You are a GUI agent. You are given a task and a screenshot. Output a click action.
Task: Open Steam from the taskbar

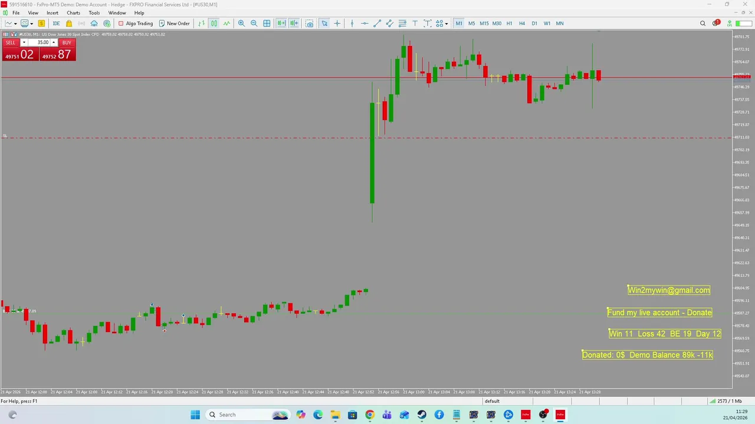click(422, 415)
